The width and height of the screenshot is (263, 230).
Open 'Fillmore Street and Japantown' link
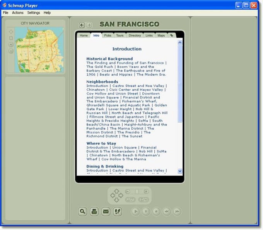coord(116,117)
